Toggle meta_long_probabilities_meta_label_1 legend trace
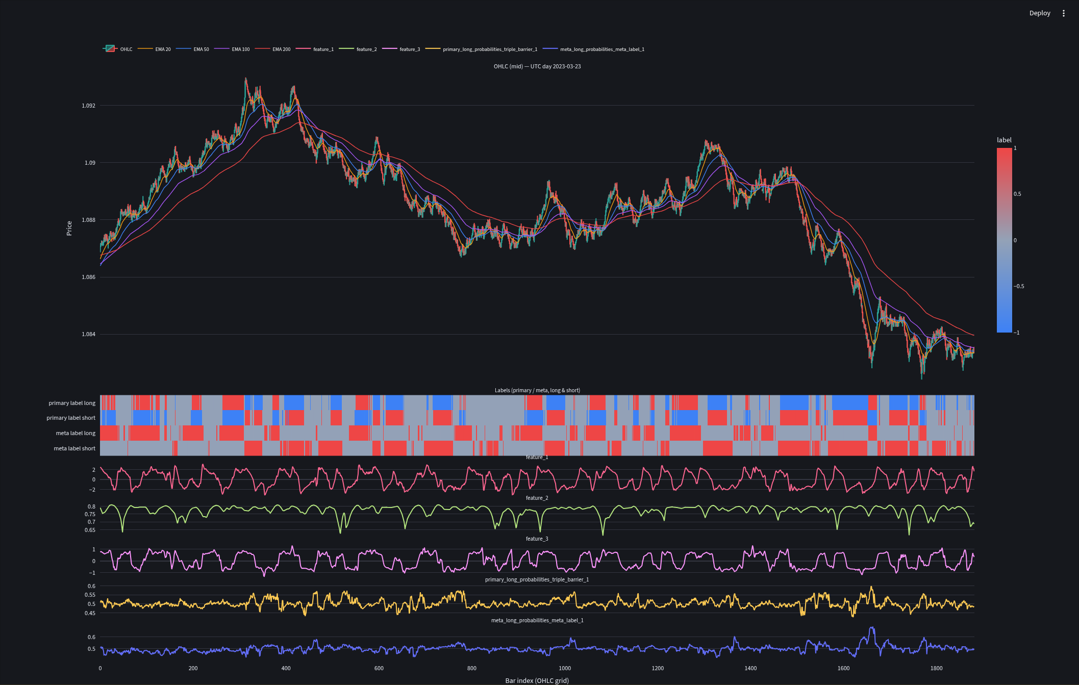The image size is (1079, 685). tap(594, 49)
